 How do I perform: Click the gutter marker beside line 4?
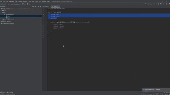tap(43, 15)
